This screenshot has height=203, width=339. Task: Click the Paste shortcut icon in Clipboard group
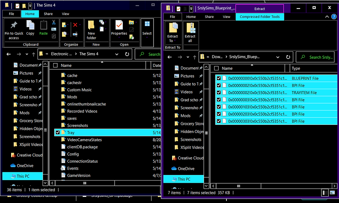[x=54, y=36]
